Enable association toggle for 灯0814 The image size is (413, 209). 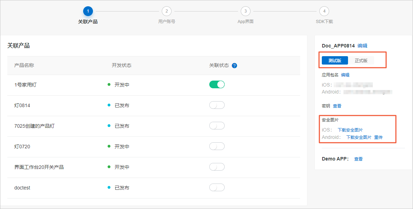click(x=217, y=105)
